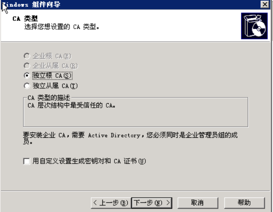Click the 选择您想设置的 CA 类型 subtitle text

click(x=62, y=27)
